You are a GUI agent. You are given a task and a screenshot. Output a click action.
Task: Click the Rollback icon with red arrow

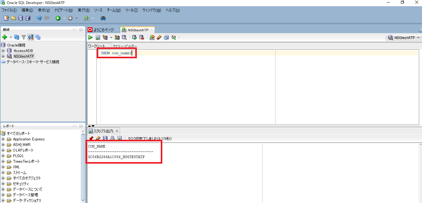142,38
